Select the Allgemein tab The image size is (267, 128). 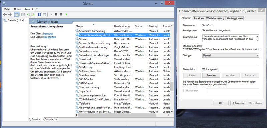186,18
